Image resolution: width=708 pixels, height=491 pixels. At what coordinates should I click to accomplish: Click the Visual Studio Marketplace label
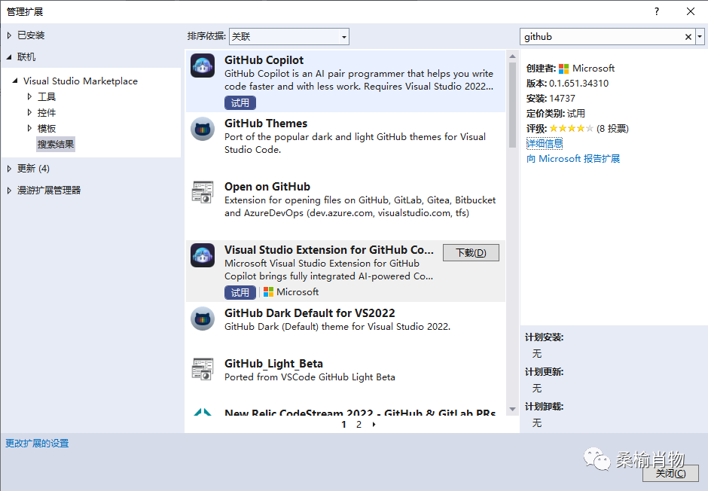pos(81,81)
